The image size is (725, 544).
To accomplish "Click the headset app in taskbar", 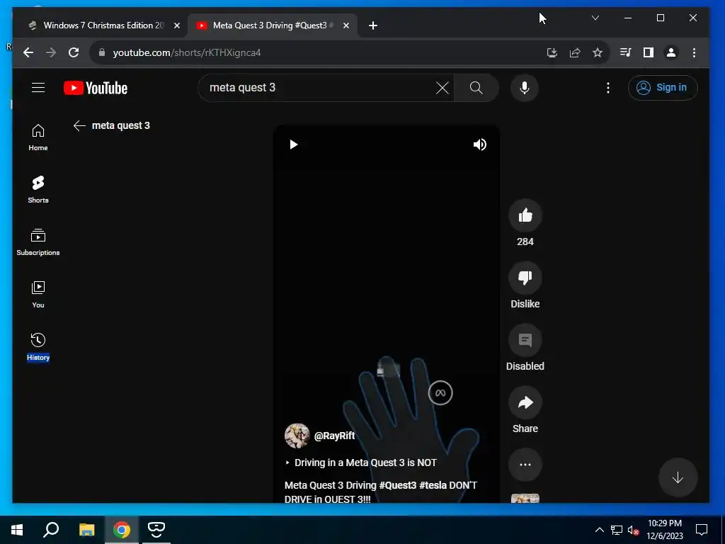I will point(156,530).
